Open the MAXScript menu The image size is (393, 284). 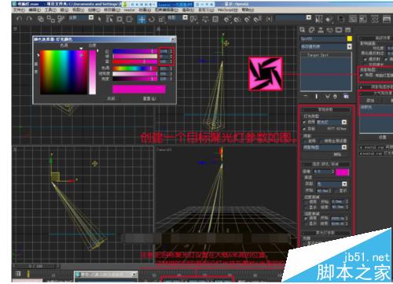coord(227,9)
